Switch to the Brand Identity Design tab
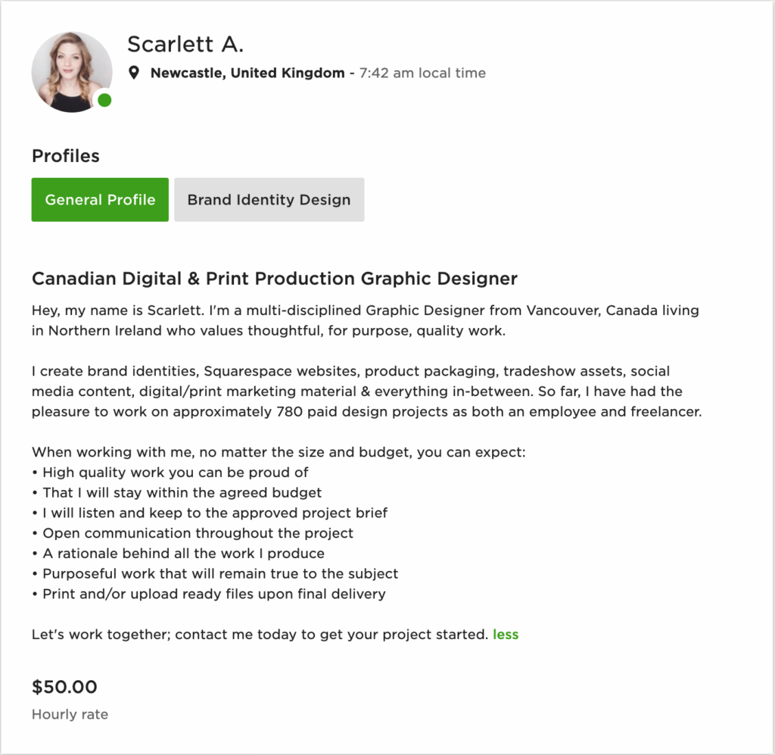775x755 pixels. click(x=269, y=200)
